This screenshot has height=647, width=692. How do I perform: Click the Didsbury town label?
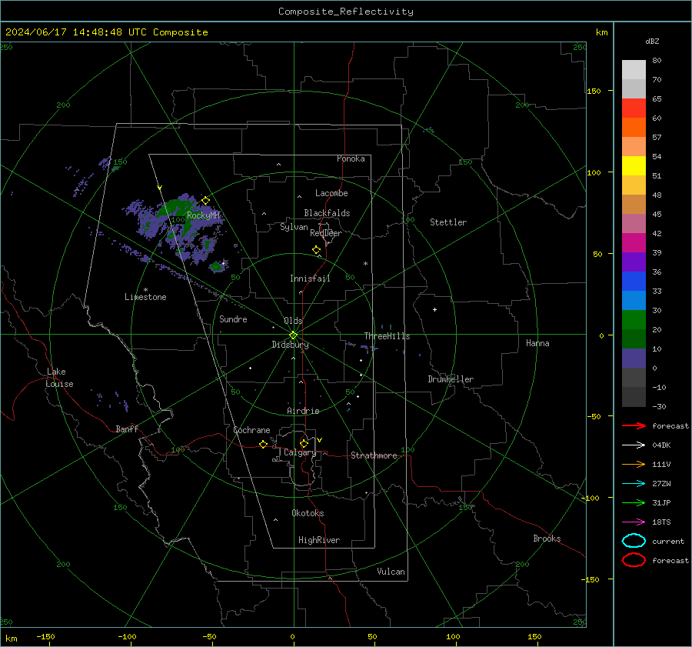(x=290, y=345)
